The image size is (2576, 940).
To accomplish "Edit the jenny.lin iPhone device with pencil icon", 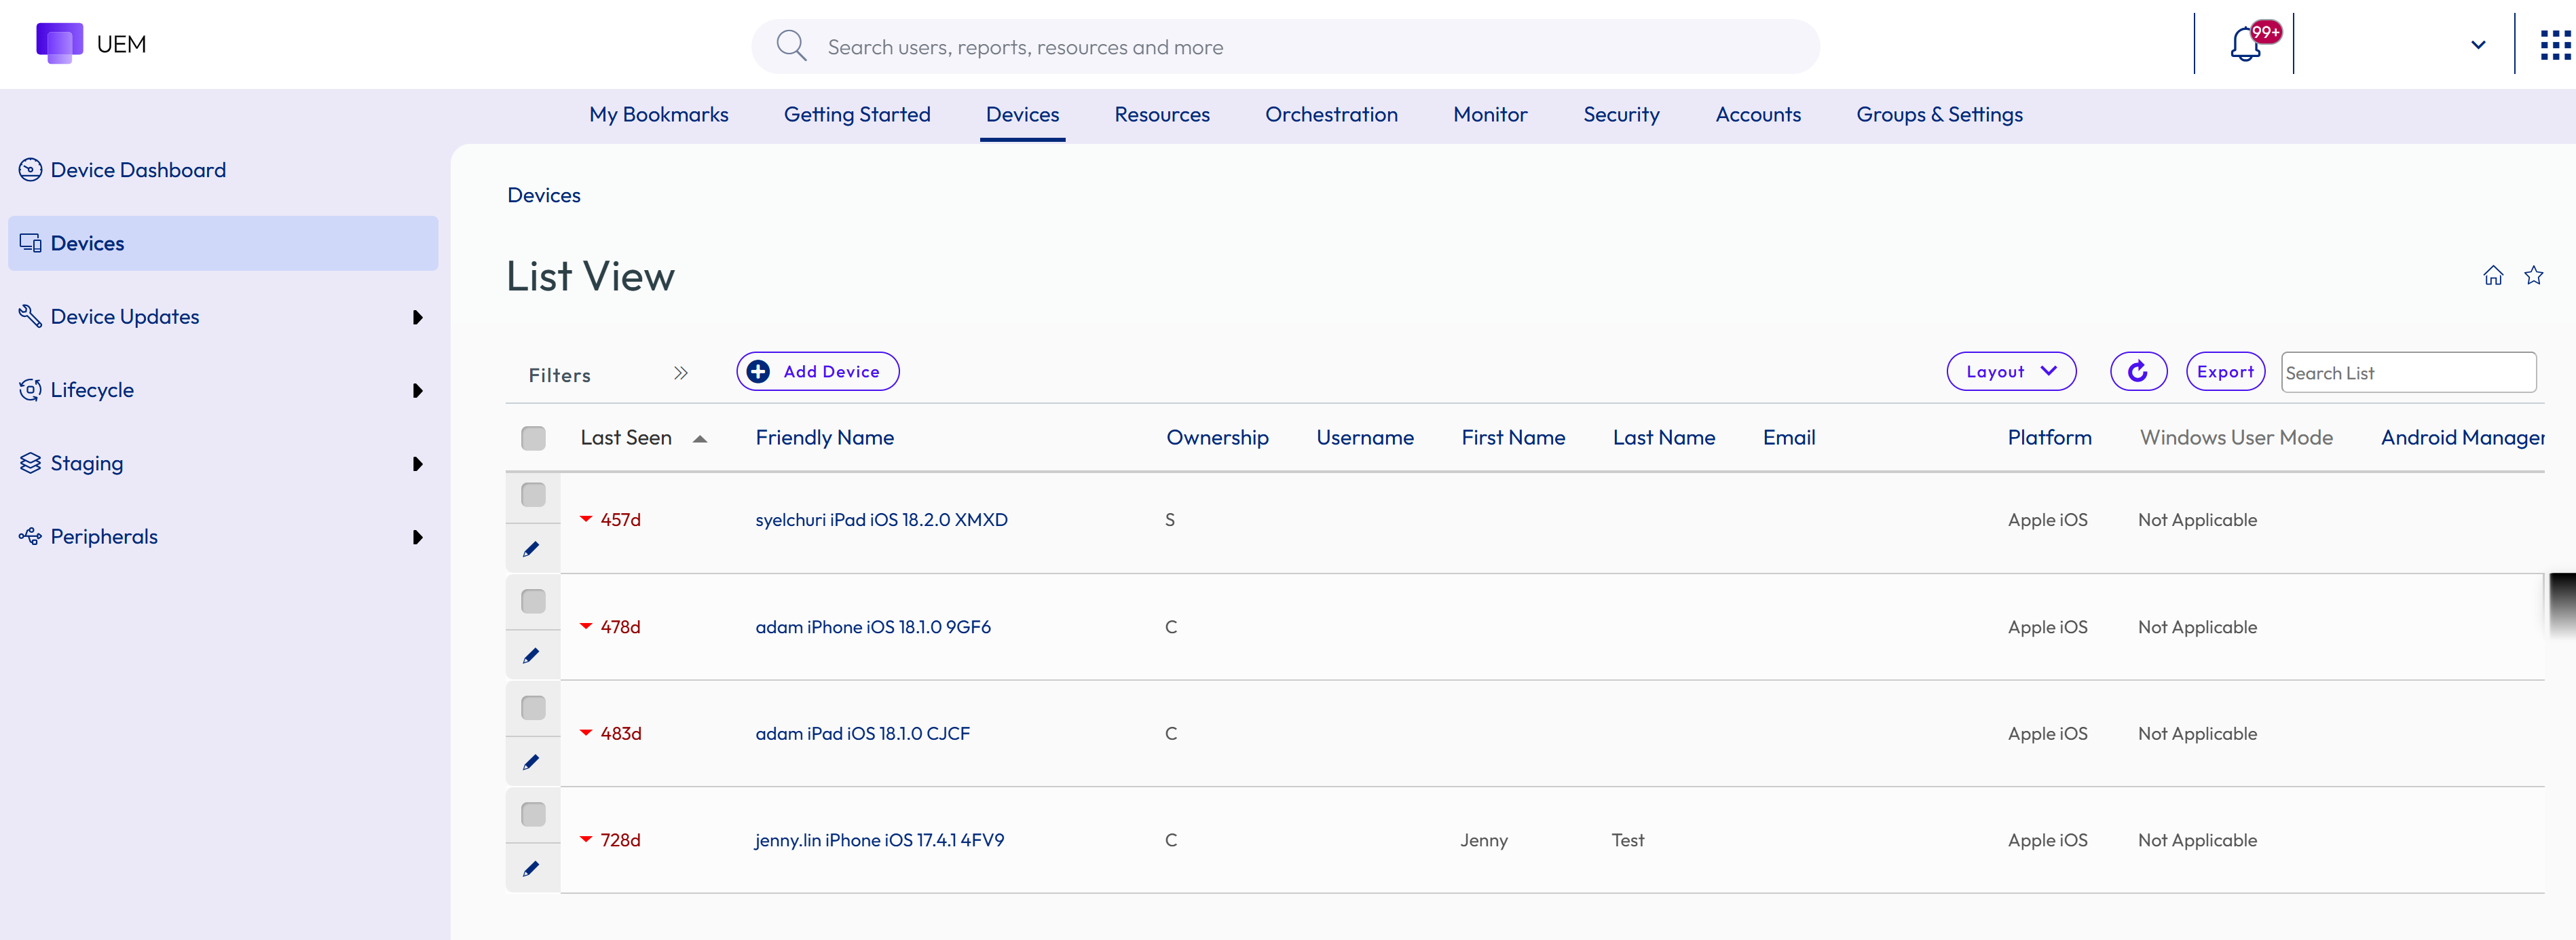I will pos(531,869).
